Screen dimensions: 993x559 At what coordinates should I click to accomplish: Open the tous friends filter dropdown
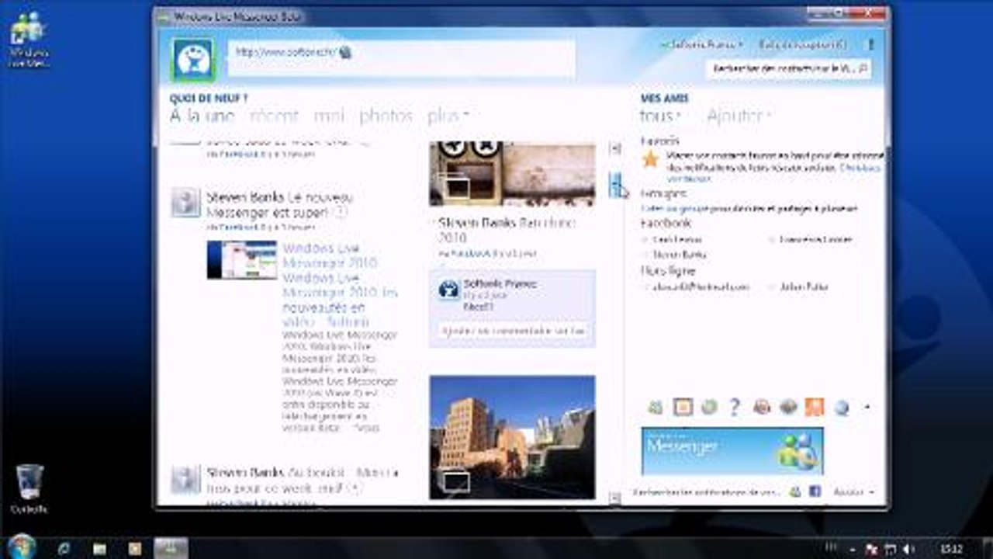click(x=660, y=116)
